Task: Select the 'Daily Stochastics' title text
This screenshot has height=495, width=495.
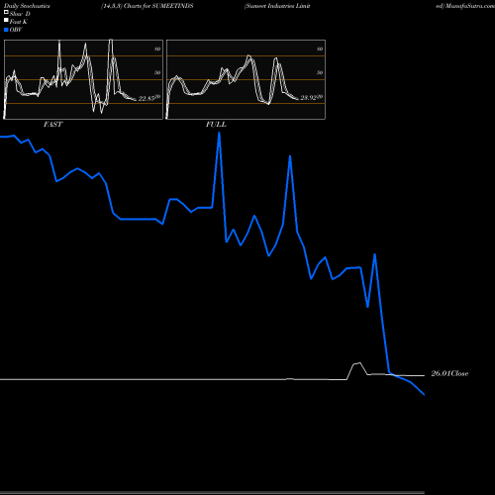Action: pyautogui.click(x=27, y=6)
